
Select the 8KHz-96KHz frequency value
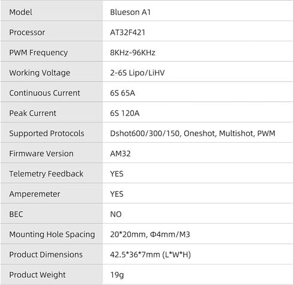[133, 53]
